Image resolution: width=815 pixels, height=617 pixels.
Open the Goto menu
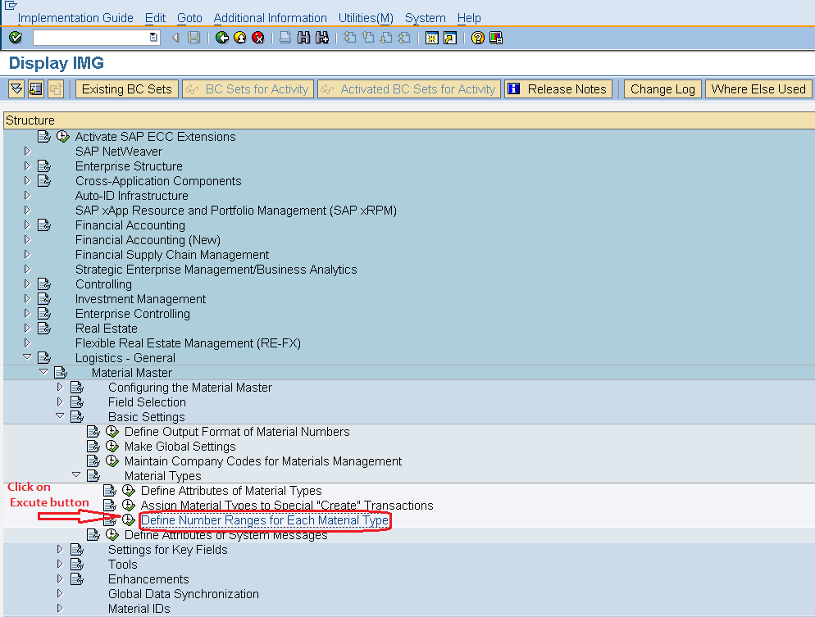(189, 17)
